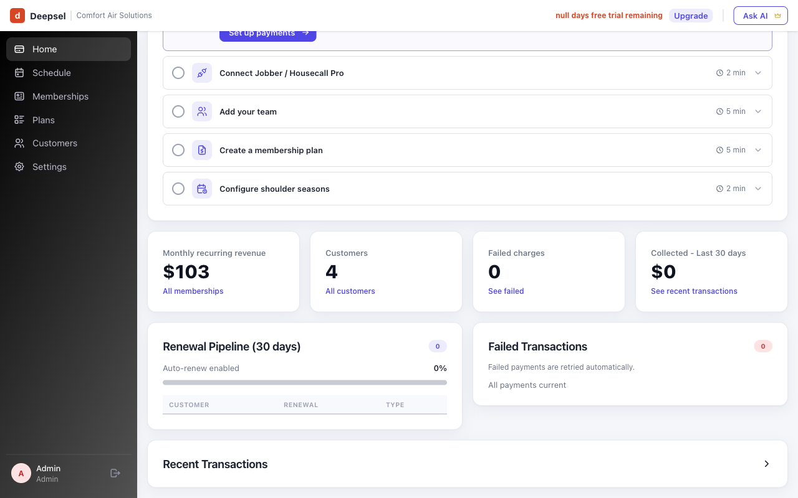
Task: Expand the Recent Transactions section arrow
Action: click(767, 464)
